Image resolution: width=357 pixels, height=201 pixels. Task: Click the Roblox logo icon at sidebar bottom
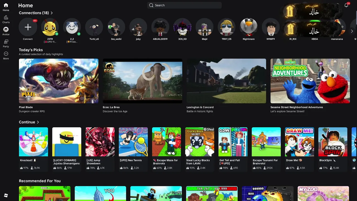(x=6, y=195)
